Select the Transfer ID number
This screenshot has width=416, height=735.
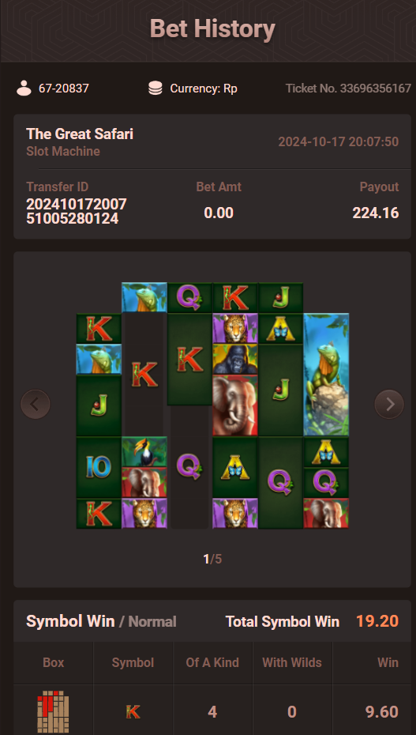click(x=77, y=211)
